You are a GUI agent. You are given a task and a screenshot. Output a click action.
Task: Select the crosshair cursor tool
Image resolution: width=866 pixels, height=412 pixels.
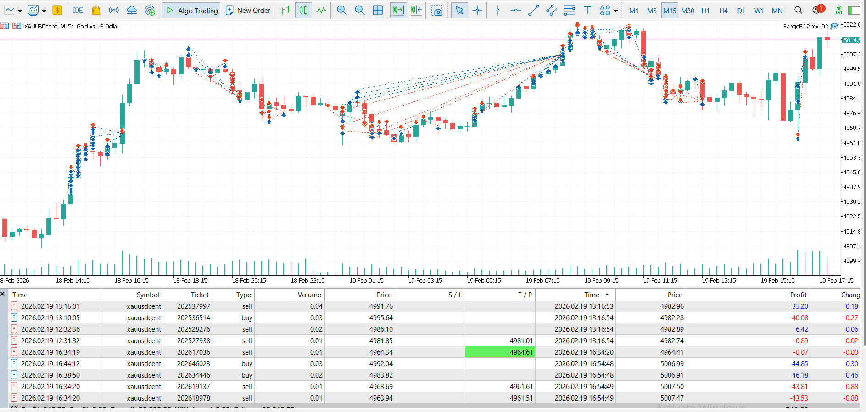coord(477,10)
